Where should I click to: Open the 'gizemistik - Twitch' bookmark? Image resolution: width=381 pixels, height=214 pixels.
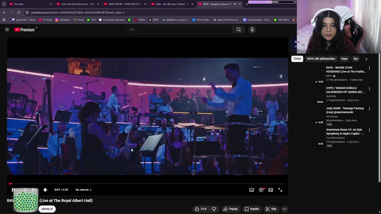[x=24, y=20]
